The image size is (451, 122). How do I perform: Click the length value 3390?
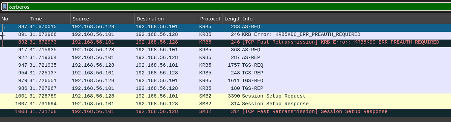234,96
